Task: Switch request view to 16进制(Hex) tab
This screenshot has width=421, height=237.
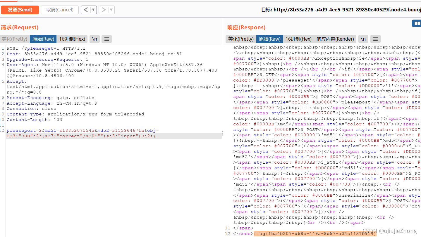Action: (x=72, y=39)
